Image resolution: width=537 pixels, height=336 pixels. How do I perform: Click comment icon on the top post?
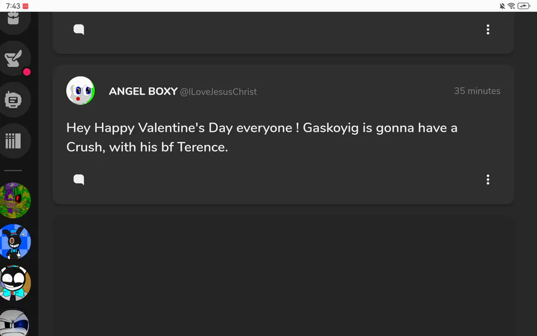click(x=79, y=29)
